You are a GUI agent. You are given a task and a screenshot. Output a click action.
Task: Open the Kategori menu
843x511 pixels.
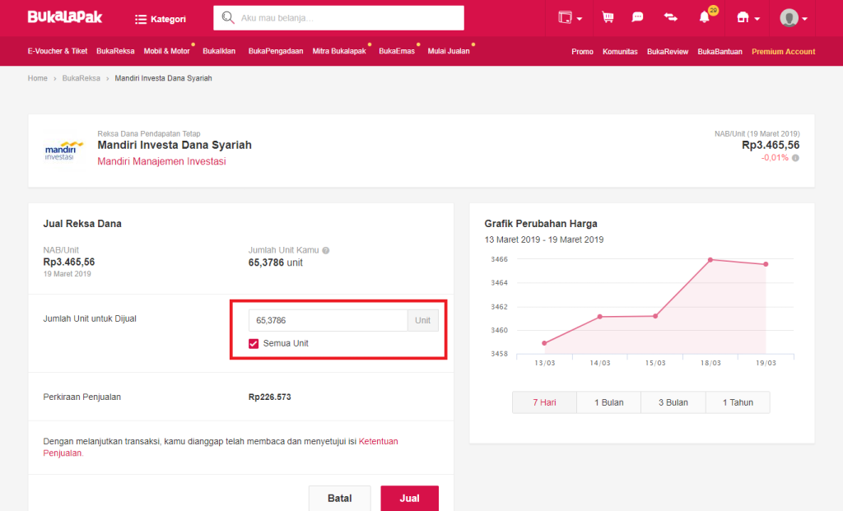point(161,19)
